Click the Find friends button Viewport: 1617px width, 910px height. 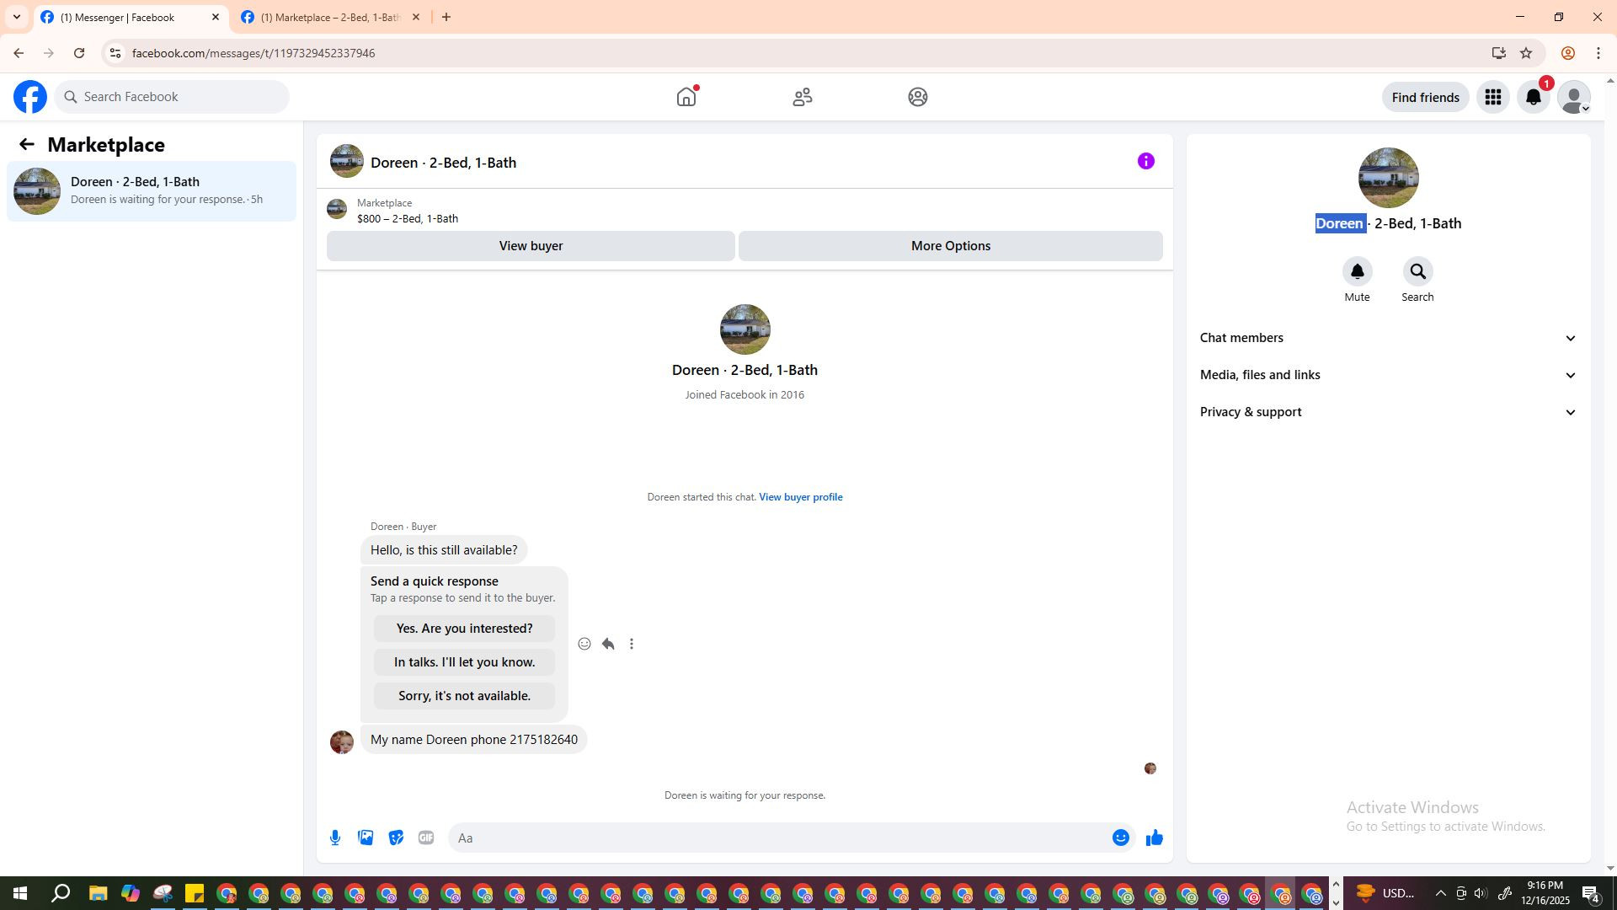pyautogui.click(x=1425, y=97)
